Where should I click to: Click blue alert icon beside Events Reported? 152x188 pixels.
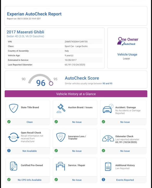click(103, 179)
